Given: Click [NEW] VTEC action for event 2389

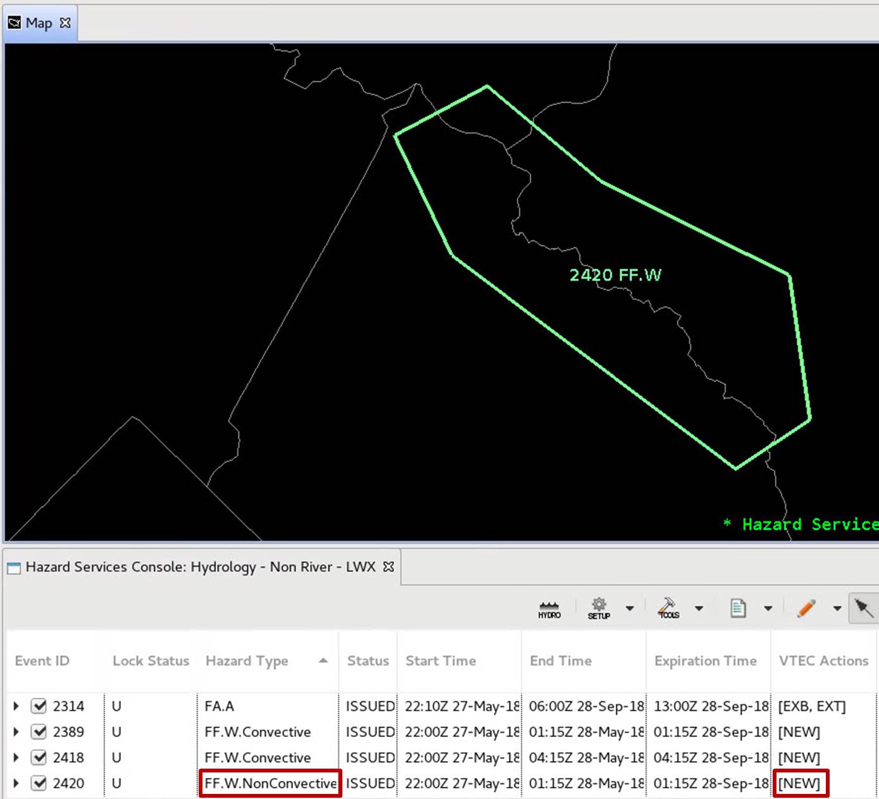Looking at the screenshot, I should [799, 732].
